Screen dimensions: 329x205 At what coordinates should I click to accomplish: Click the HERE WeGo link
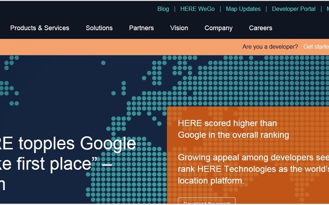(x=197, y=9)
